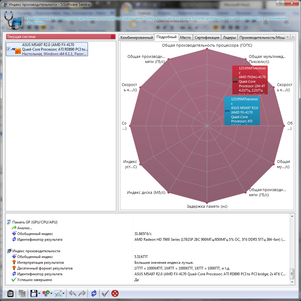Open the save icon dropdown arrow
This screenshot has width=301, height=301.
[39, 293]
